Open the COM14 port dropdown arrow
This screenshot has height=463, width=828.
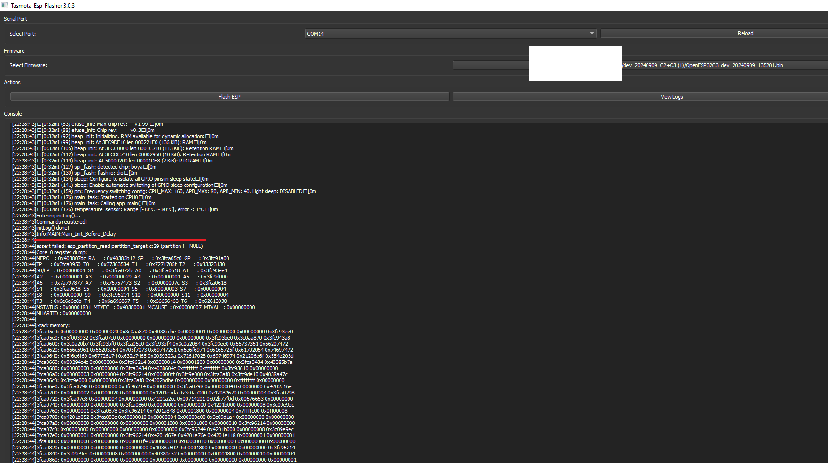click(x=591, y=33)
